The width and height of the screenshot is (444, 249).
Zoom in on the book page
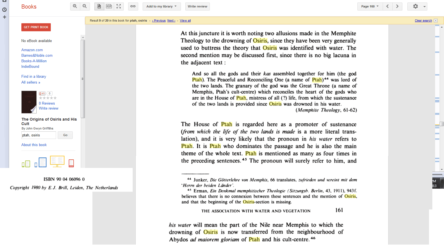click(75, 6)
